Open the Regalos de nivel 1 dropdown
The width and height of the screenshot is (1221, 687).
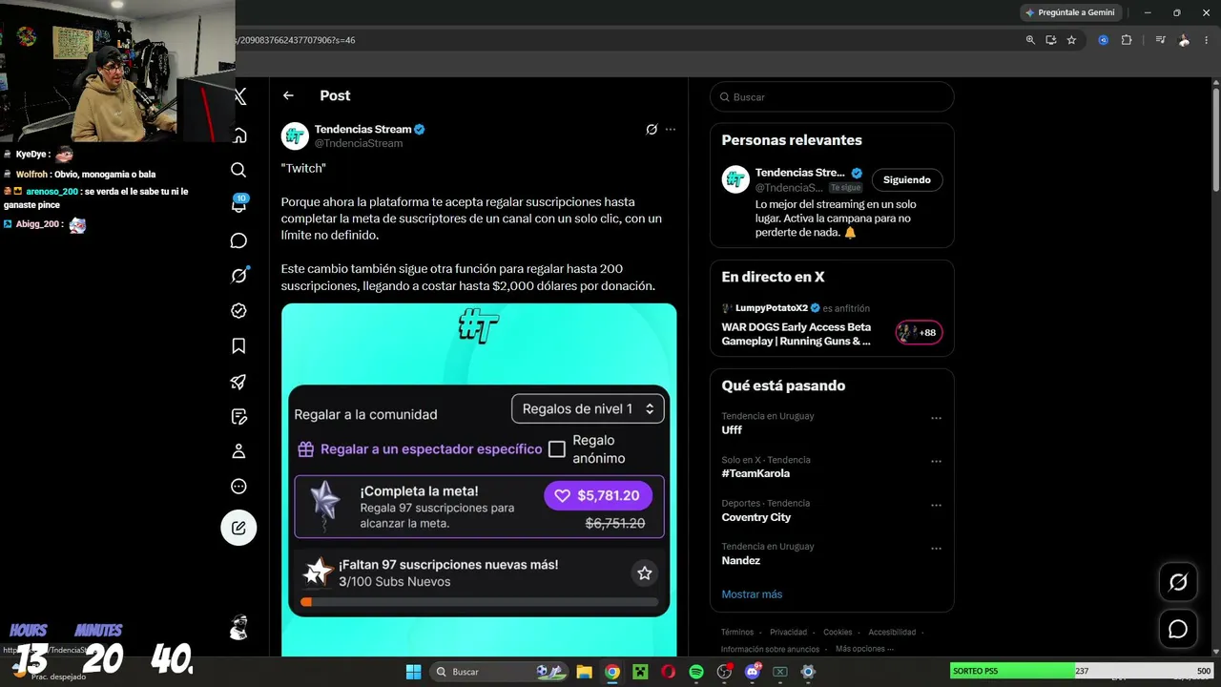(588, 408)
